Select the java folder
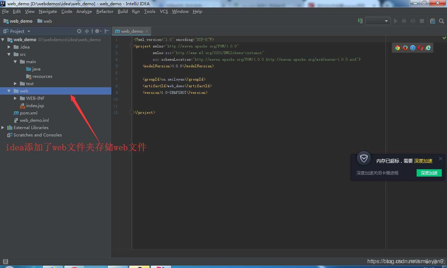Image resolution: width=447 pixels, height=268 pixels. (36, 69)
